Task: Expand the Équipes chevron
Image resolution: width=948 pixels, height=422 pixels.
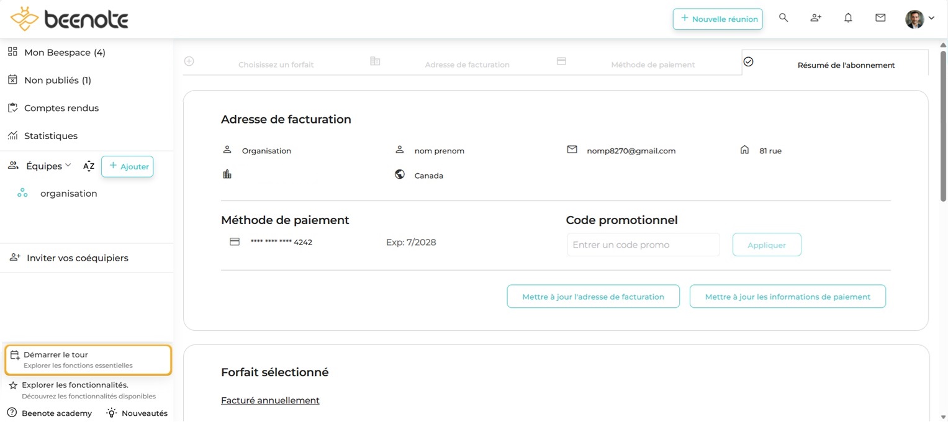Action: coord(68,165)
